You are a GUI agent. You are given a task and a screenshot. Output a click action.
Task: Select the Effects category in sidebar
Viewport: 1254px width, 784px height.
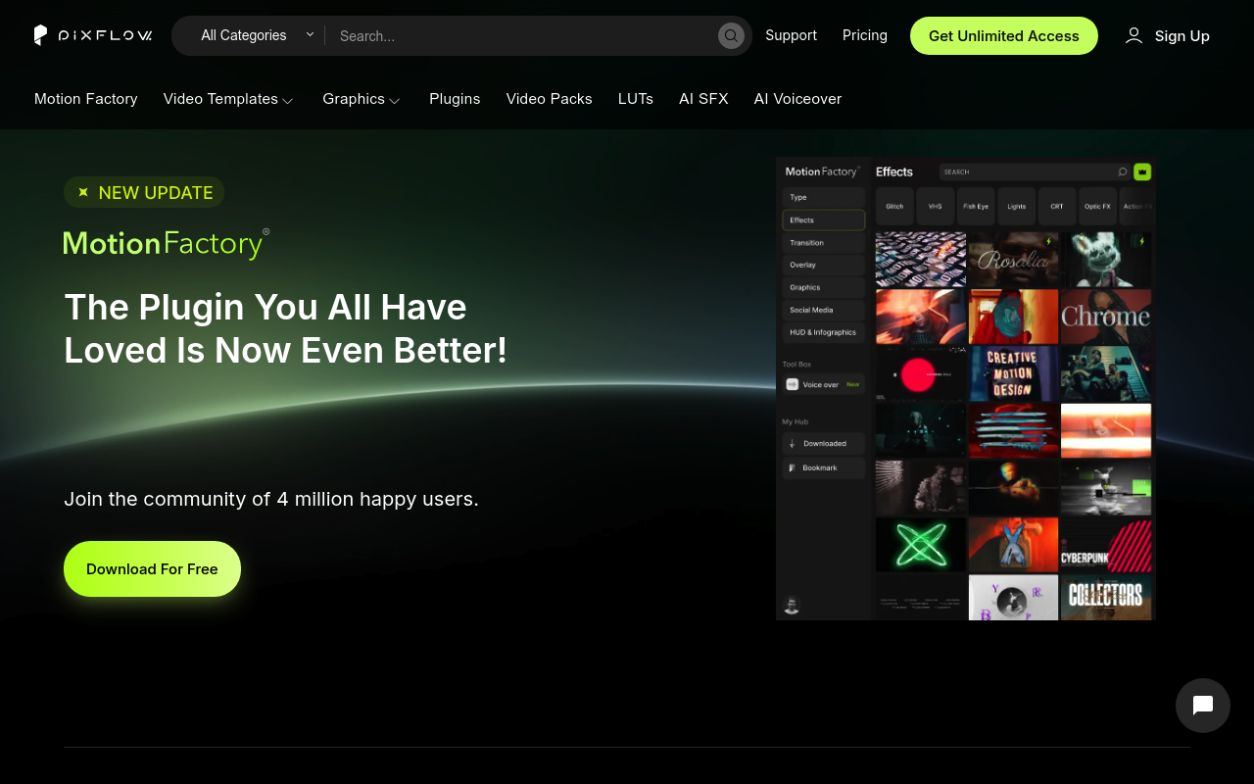[x=823, y=220]
